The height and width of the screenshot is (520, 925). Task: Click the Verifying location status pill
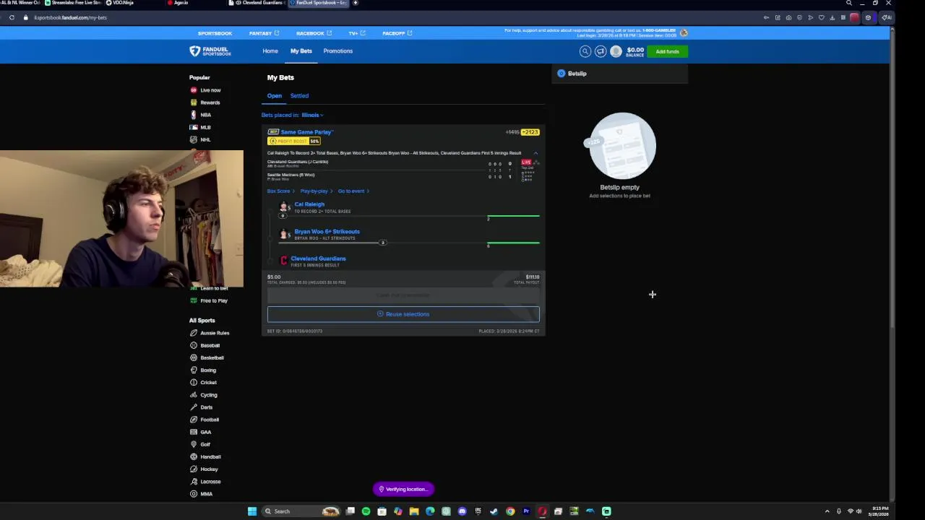pyautogui.click(x=403, y=489)
